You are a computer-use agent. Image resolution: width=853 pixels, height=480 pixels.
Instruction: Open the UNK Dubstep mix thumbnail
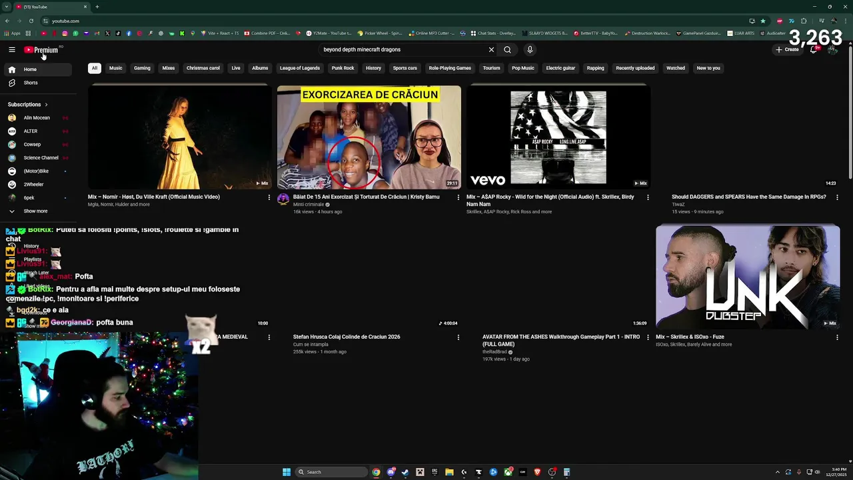coord(748,277)
